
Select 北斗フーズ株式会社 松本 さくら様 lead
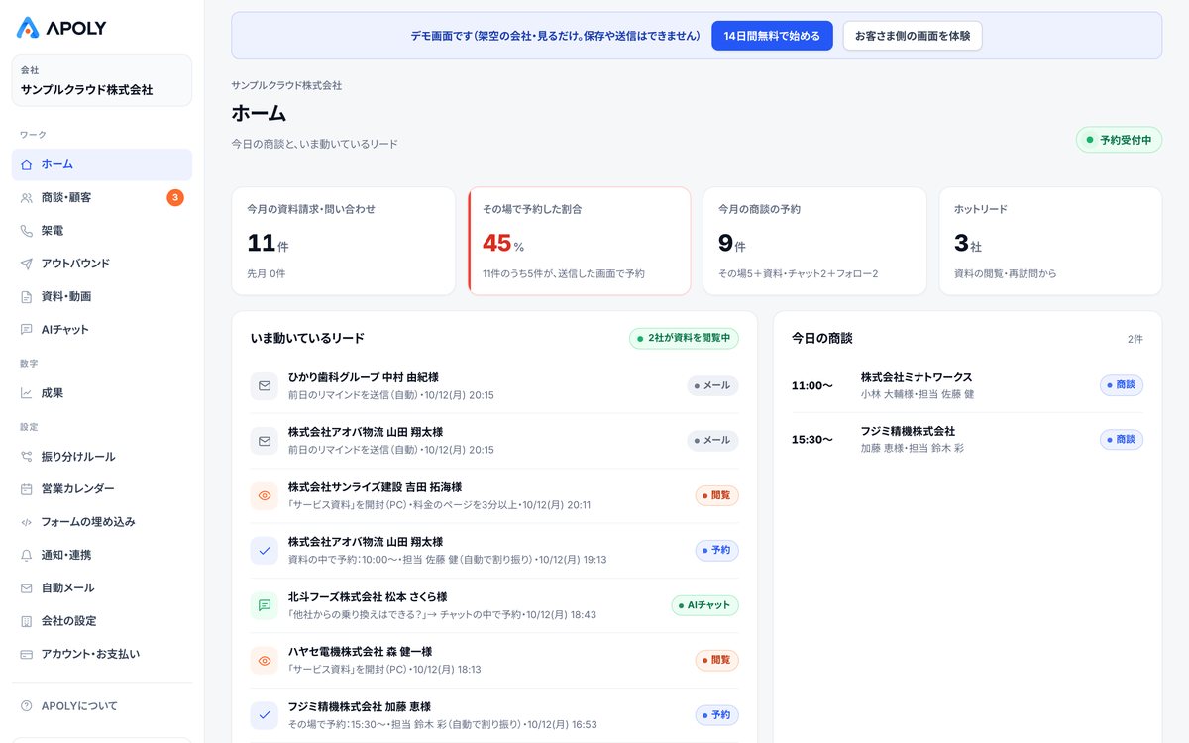(x=494, y=605)
